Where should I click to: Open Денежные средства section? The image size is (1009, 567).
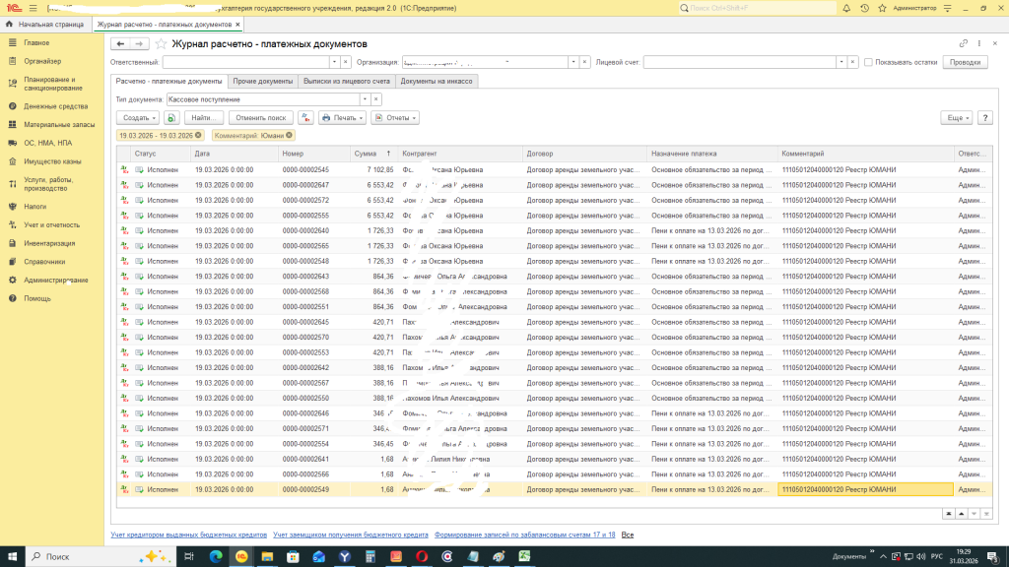pos(55,106)
